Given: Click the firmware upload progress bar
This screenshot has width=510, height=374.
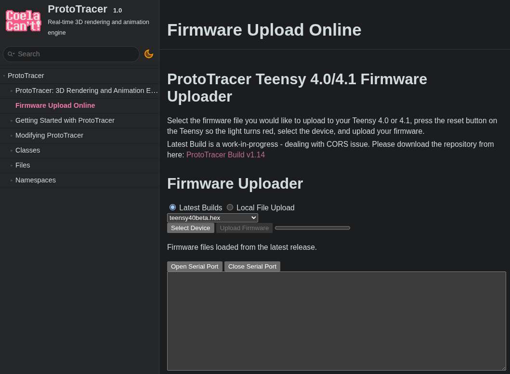Looking at the screenshot, I should [313, 228].
